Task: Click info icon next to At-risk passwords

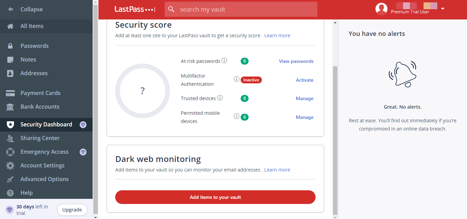Action: coord(224,61)
